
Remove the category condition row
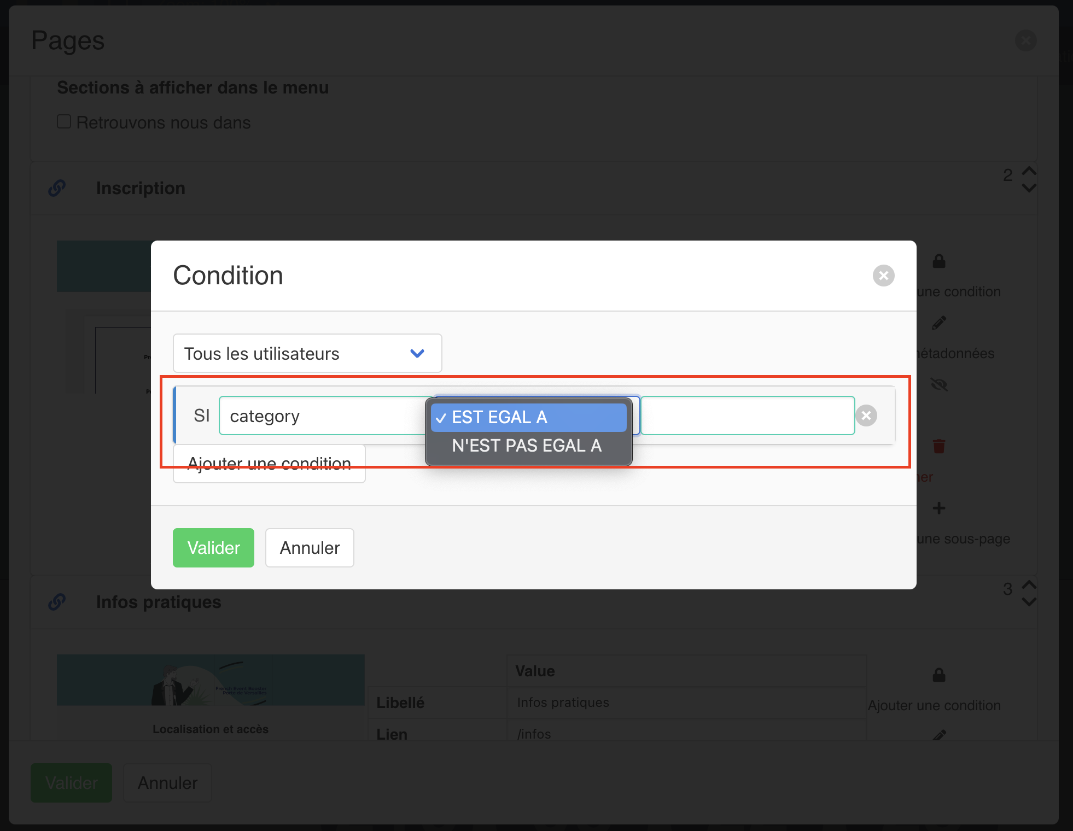866,415
